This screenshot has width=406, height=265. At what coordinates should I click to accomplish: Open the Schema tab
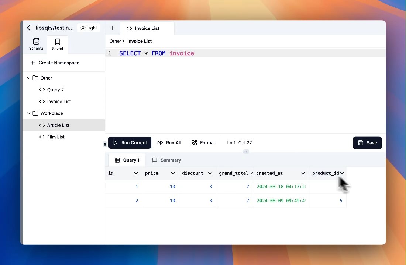point(36,44)
